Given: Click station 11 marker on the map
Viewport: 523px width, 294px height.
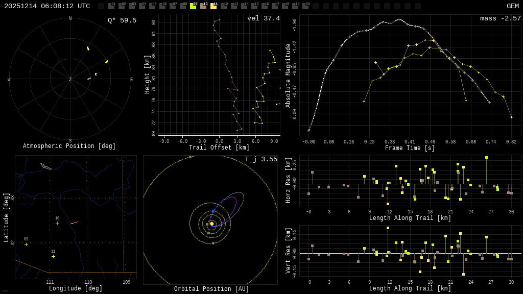Looking at the screenshot, I should click(x=53, y=256).
